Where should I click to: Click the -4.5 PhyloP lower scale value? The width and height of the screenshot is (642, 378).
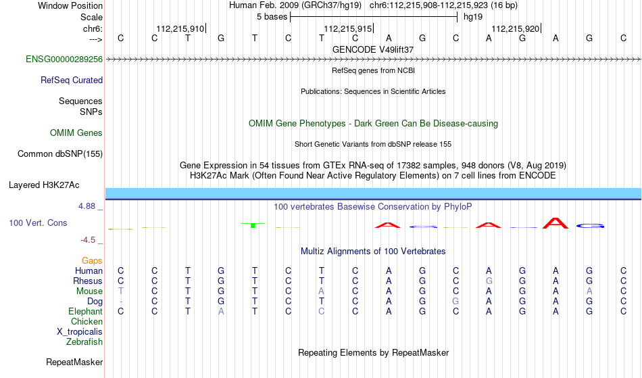tap(88, 240)
